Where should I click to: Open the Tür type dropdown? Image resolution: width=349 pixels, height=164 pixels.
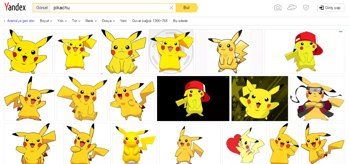pyautogui.click(x=76, y=21)
